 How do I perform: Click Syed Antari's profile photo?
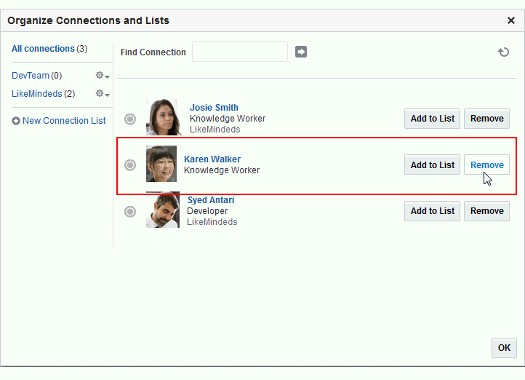[x=163, y=210]
